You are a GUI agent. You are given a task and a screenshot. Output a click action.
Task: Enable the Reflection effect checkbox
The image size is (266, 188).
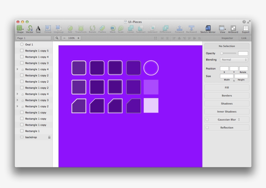tap(207, 127)
